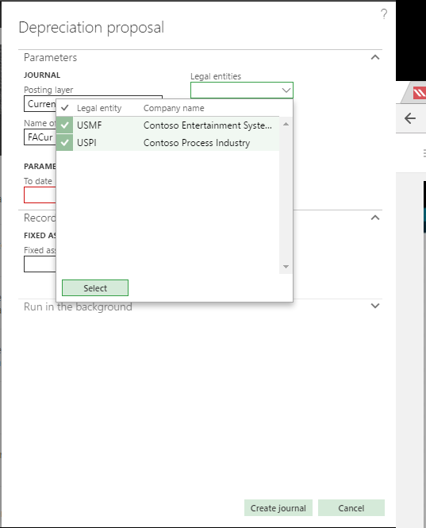
Task: Click the list scrollbar up arrow
Action: point(286,124)
